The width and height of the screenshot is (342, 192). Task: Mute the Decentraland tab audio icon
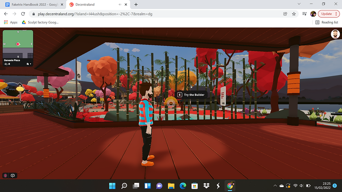coord(120,4)
